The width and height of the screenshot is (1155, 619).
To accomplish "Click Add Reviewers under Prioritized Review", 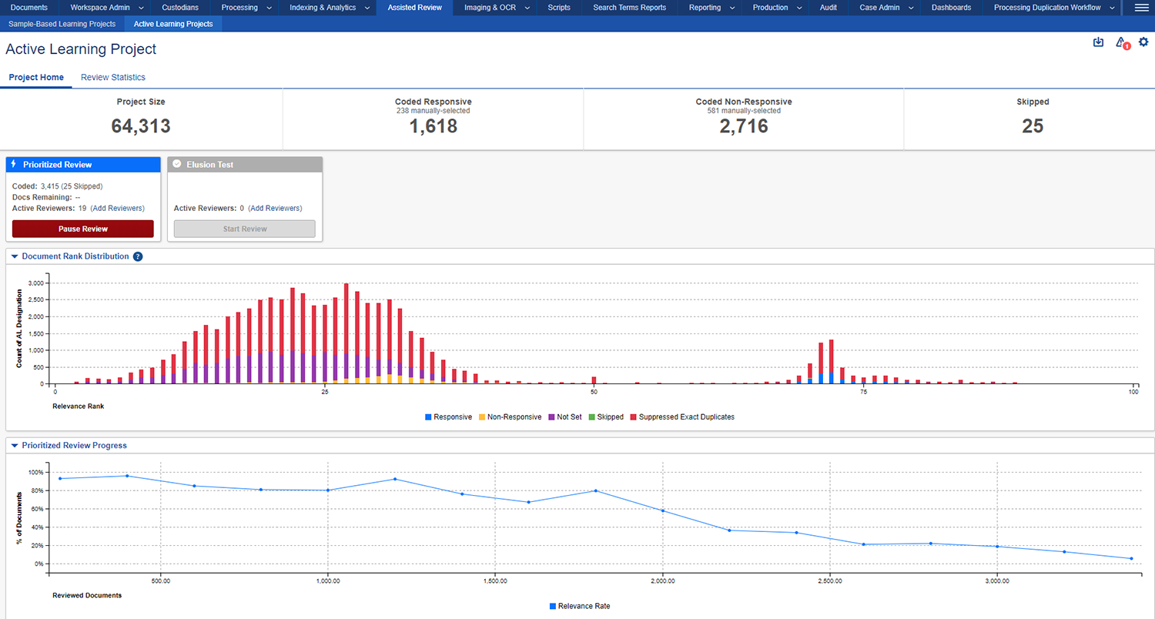I will [x=117, y=208].
